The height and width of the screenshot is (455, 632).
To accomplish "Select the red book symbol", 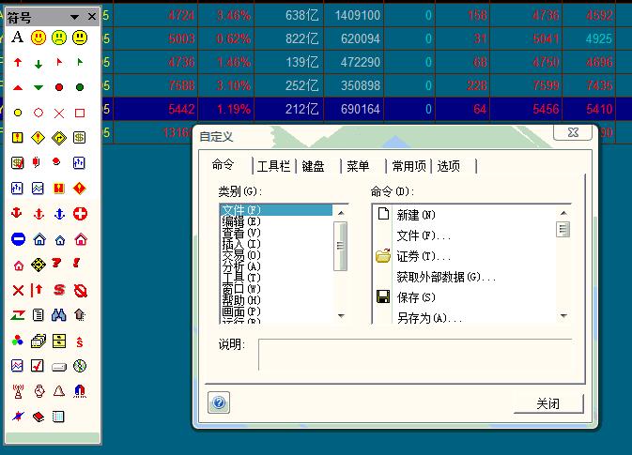I will (39, 417).
